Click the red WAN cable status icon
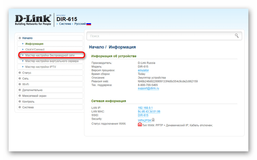257x160 pixels. (140, 125)
